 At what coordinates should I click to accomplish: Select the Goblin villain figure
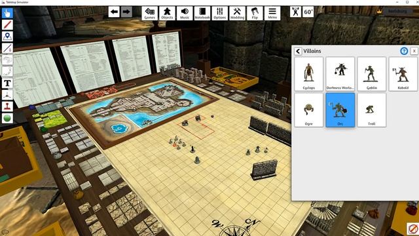coord(372,74)
